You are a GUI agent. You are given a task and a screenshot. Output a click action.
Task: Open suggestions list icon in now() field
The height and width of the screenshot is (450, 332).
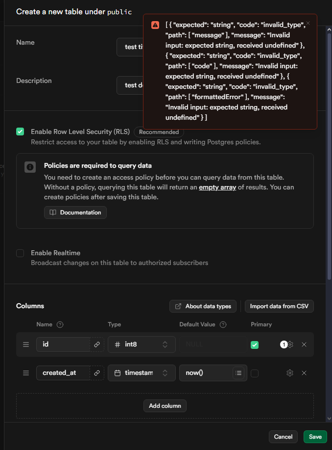[x=238, y=373]
